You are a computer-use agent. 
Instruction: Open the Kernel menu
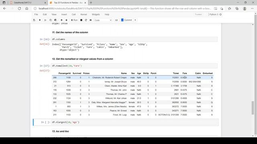[x=84, y=14]
